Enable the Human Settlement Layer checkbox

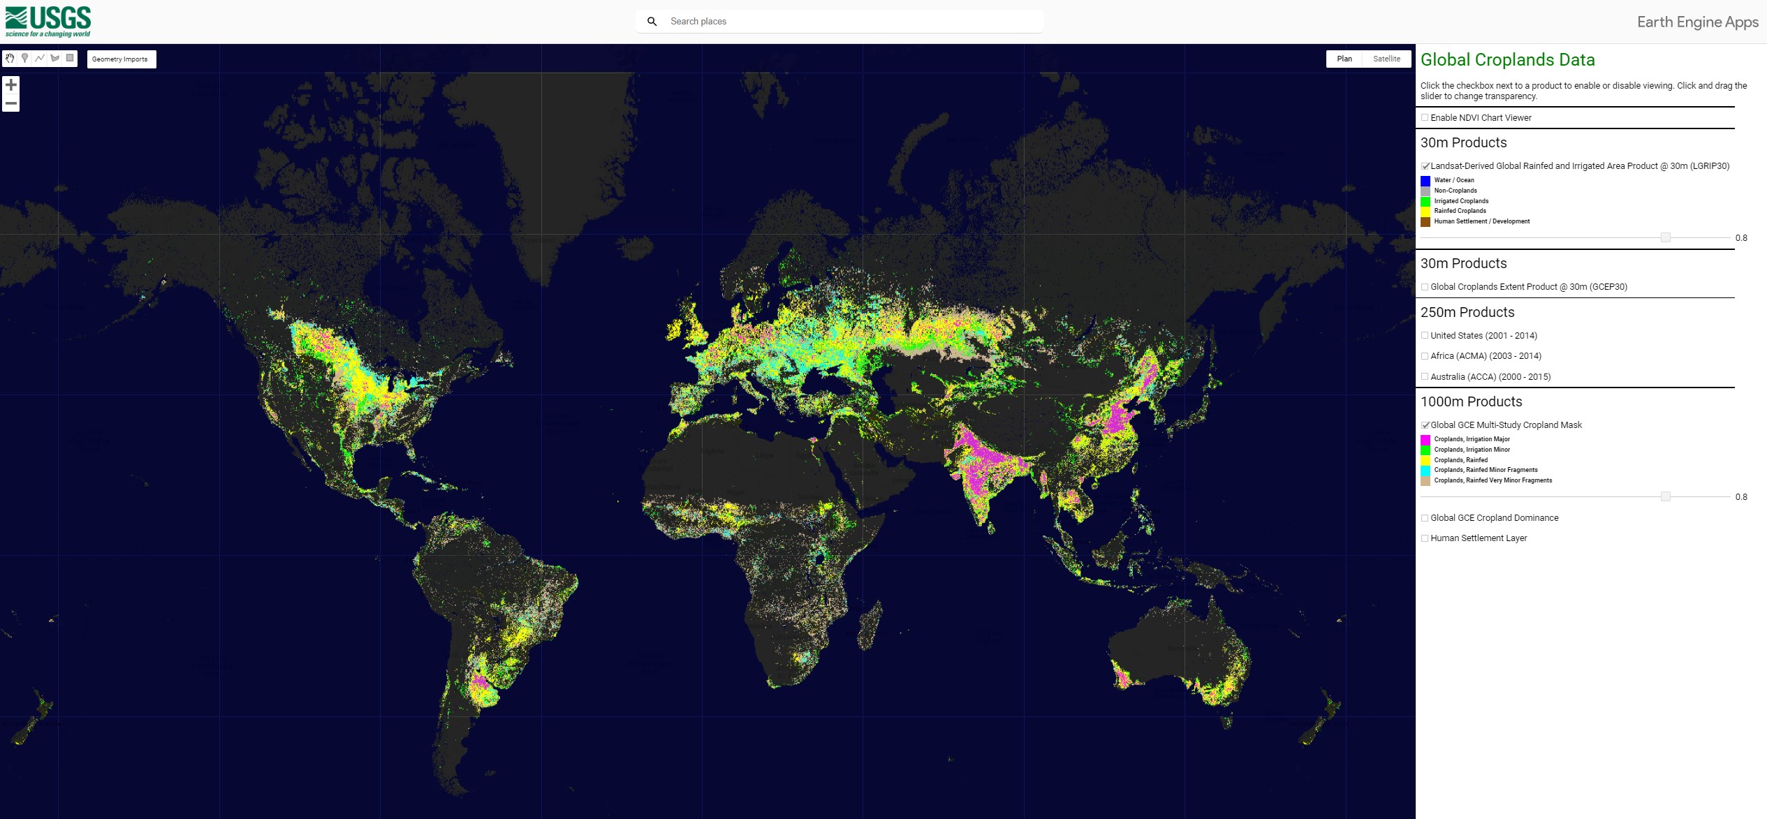click(x=1425, y=538)
